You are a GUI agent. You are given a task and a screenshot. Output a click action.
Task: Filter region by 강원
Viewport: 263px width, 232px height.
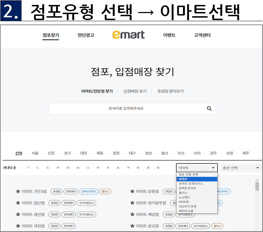(230, 153)
